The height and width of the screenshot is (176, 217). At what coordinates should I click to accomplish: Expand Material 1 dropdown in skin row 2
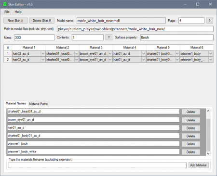(43, 60)
